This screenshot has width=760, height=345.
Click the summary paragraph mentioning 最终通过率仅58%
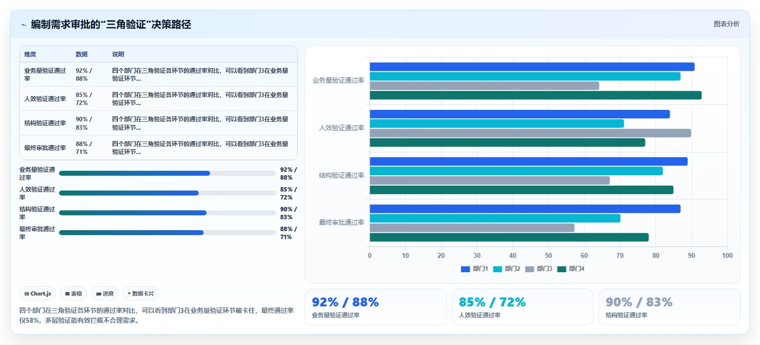click(x=157, y=315)
